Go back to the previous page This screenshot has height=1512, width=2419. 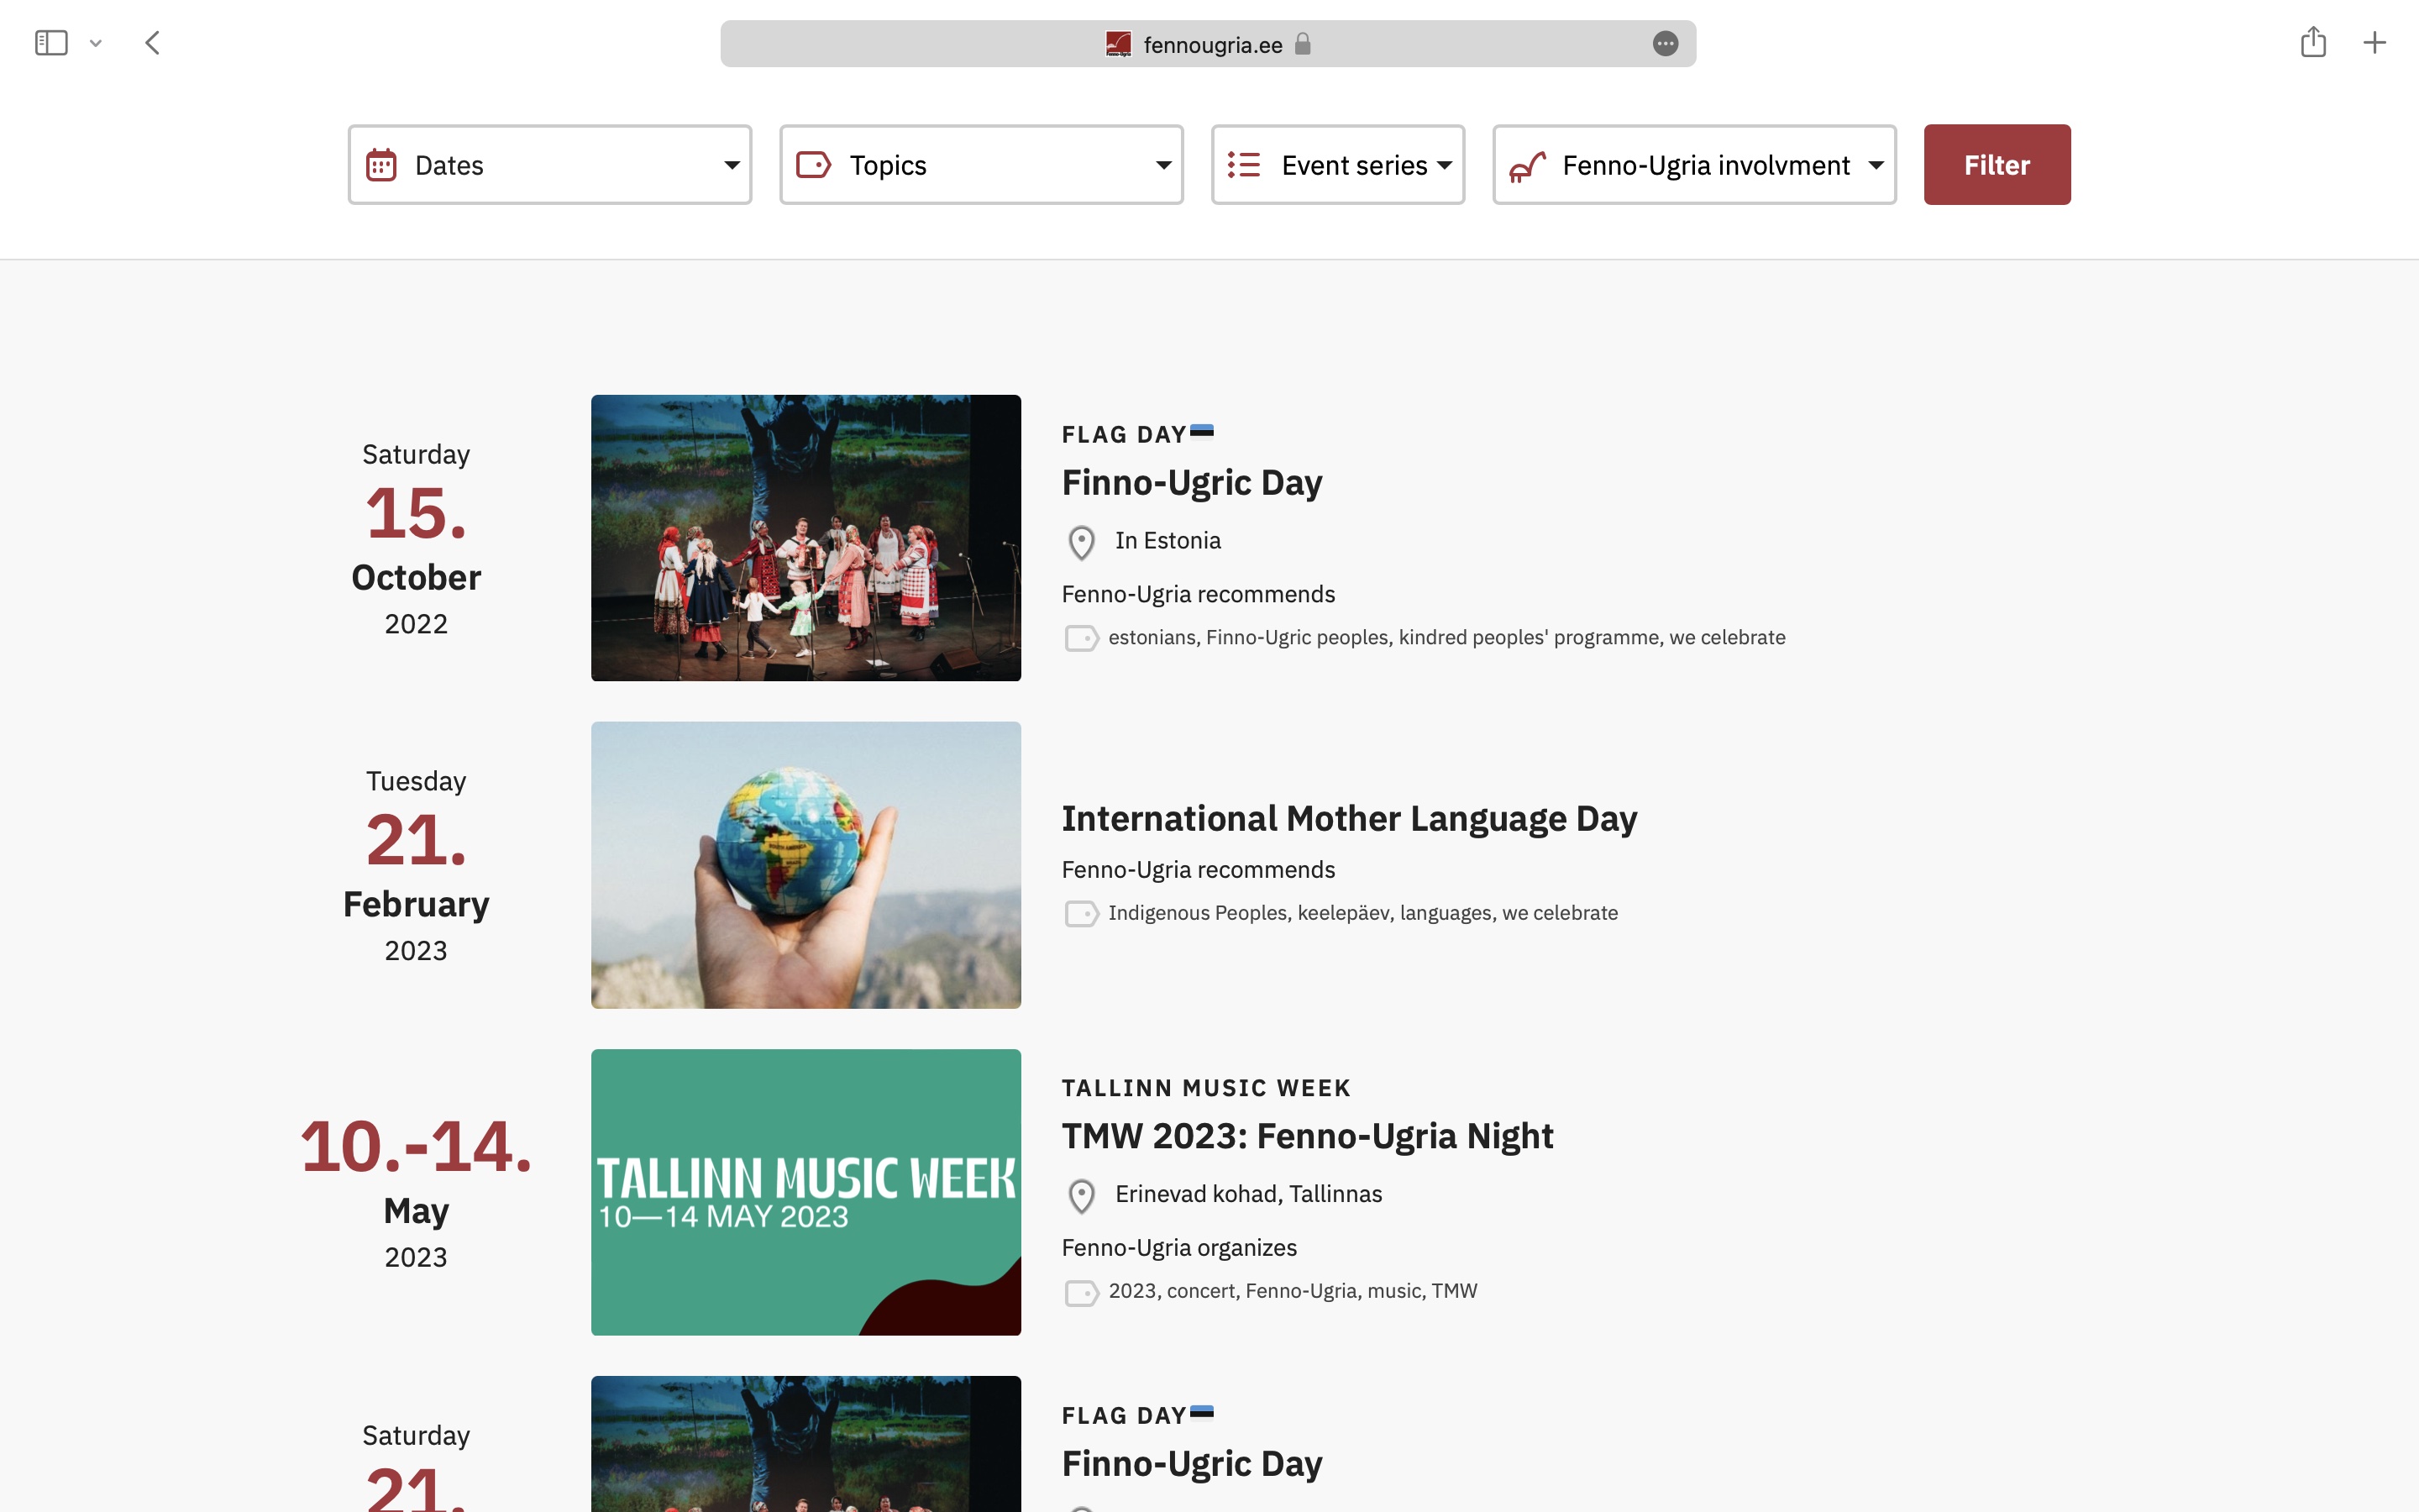153,43
